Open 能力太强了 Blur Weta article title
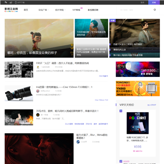The width and height of the screenshot is (164, 164). [92, 136]
